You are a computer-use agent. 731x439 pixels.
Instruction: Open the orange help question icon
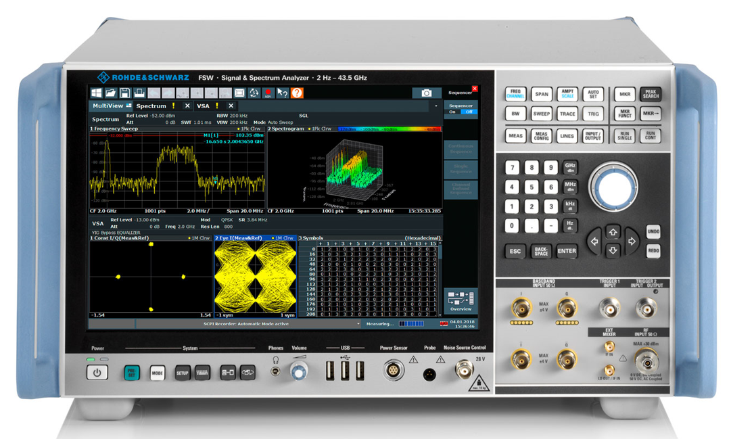pos(297,93)
